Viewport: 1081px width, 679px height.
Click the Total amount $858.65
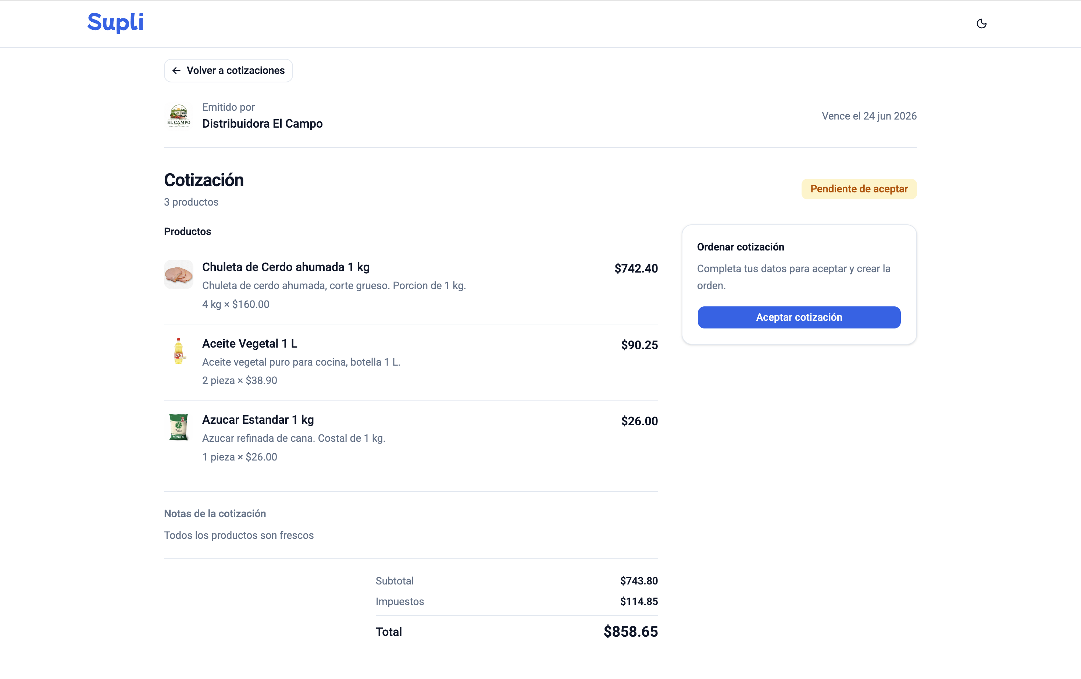(630, 632)
